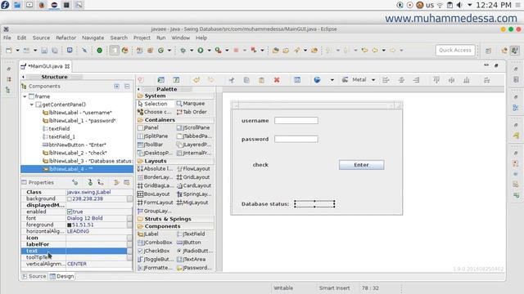Pick the Selection tool in palette

pyautogui.click(x=152, y=104)
